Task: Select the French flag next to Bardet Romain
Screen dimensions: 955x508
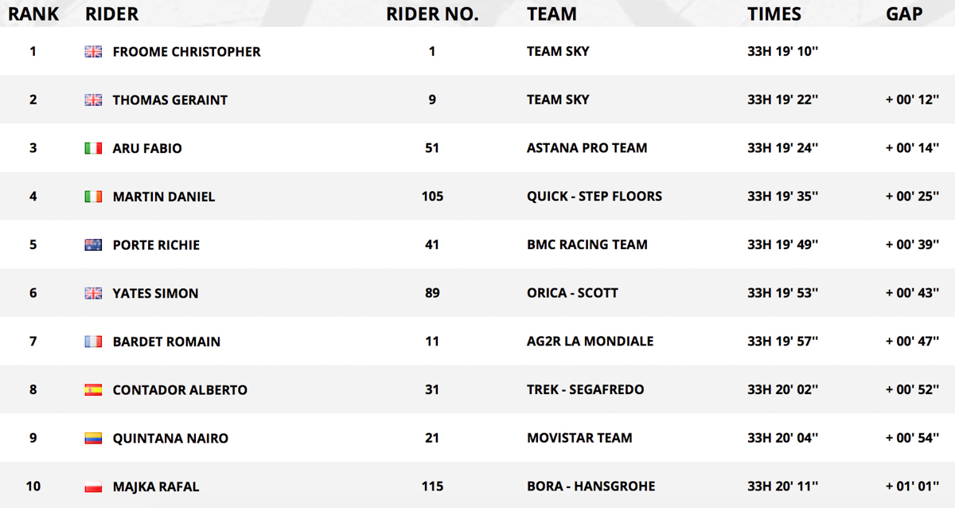Action: tap(93, 342)
